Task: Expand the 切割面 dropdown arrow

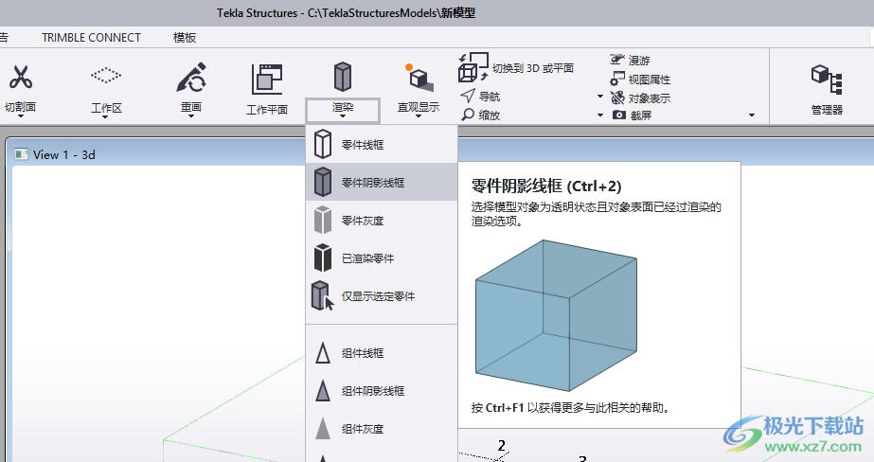Action: click(x=21, y=116)
